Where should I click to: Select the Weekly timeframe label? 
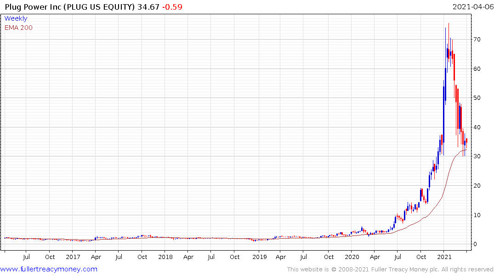tap(16, 18)
